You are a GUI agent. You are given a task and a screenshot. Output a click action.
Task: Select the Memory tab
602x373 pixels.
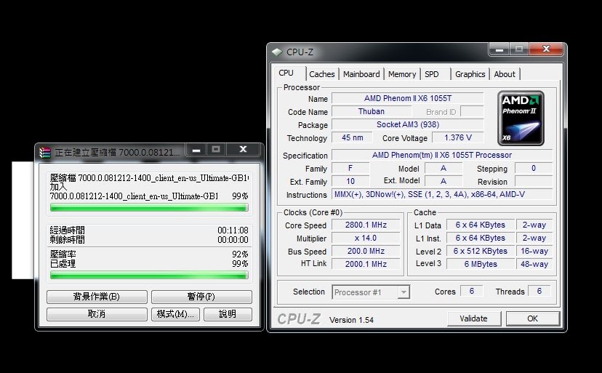coord(402,74)
